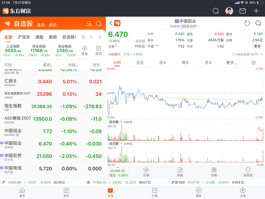Switch to 港股 tab
The width and height of the screenshot is (265, 199).
[39, 37]
